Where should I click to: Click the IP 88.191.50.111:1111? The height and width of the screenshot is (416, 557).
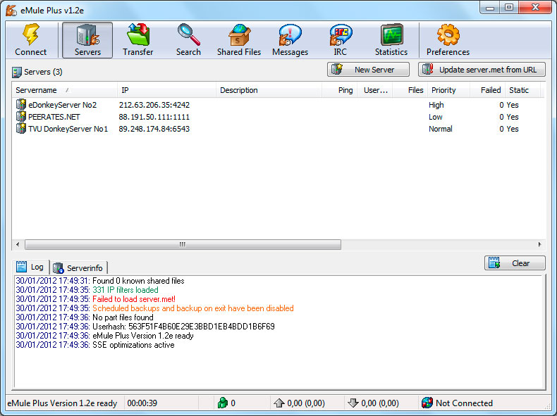[x=154, y=117]
